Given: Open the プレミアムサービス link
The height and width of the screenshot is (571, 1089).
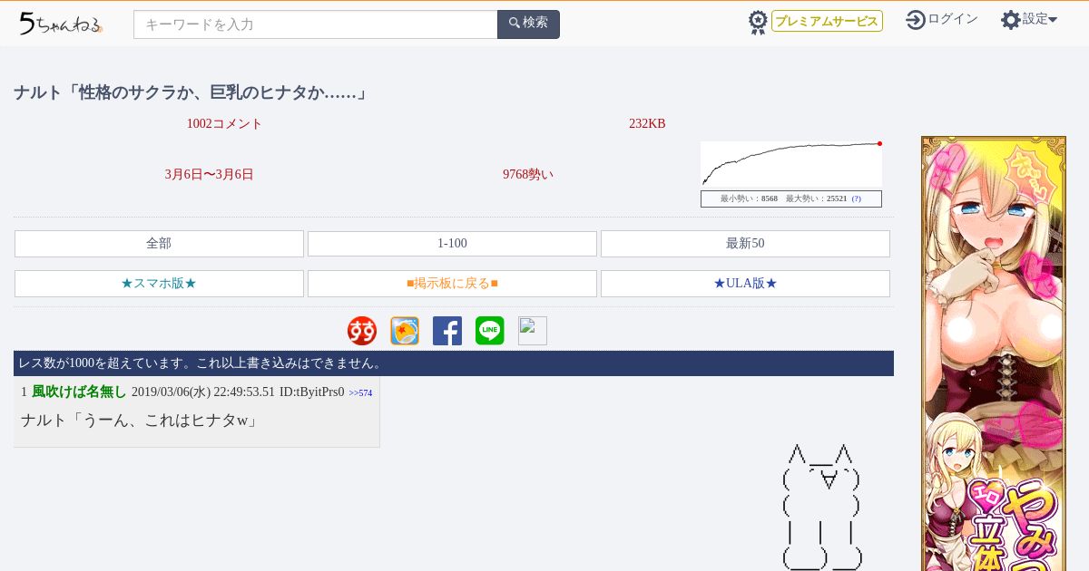Looking at the screenshot, I should pyautogui.click(x=827, y=21).
